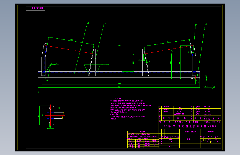The width and height of the screenshot is (240, 155).
Task: Click the rotated drawing number 100C611-1 label
Action: [x=37, y=8]
